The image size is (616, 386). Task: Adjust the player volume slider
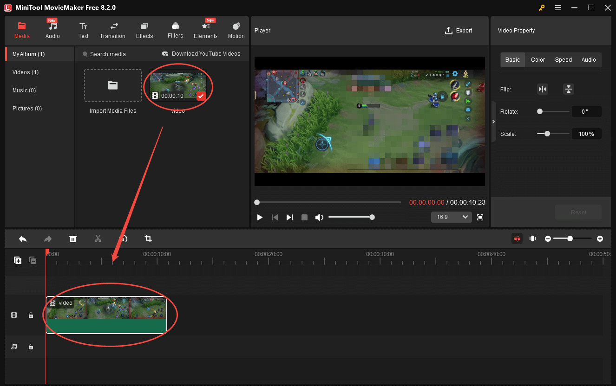[x=351, y=217]
